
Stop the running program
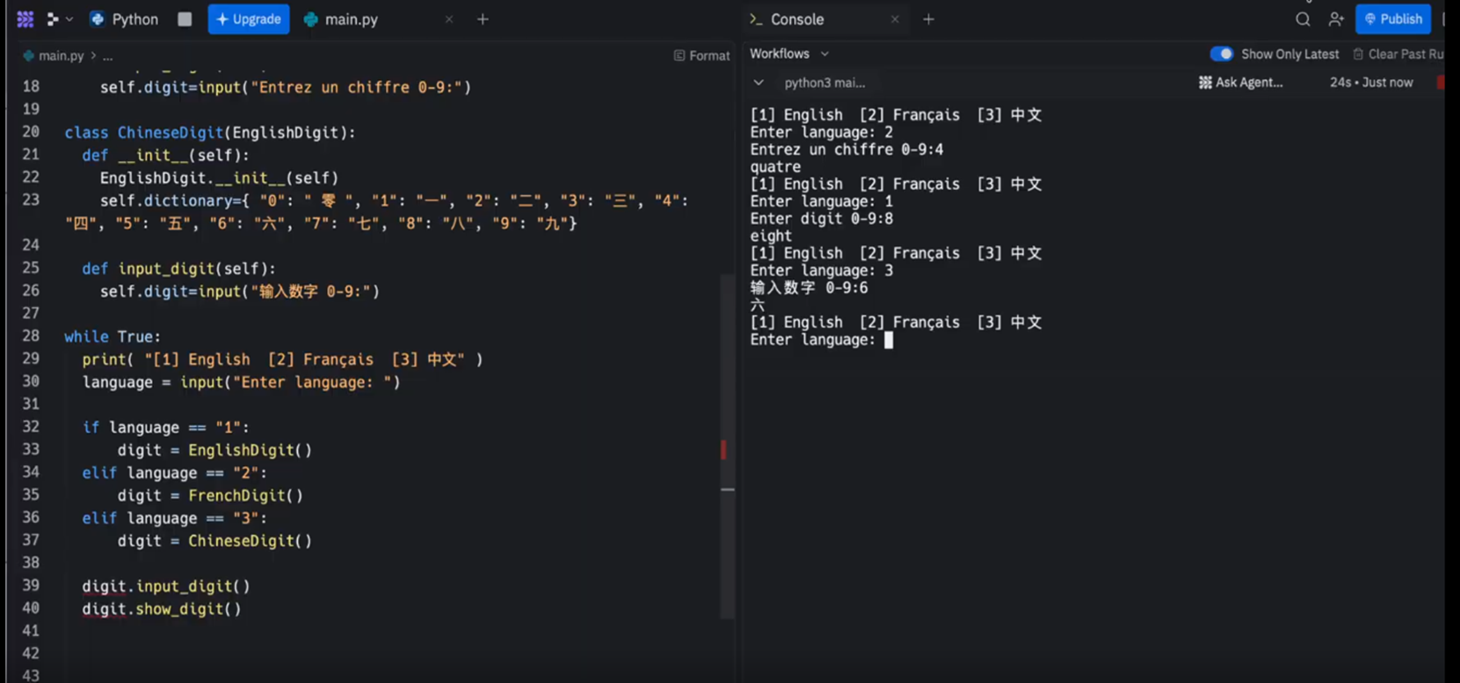pyautogui.click(x=185, y=19)
